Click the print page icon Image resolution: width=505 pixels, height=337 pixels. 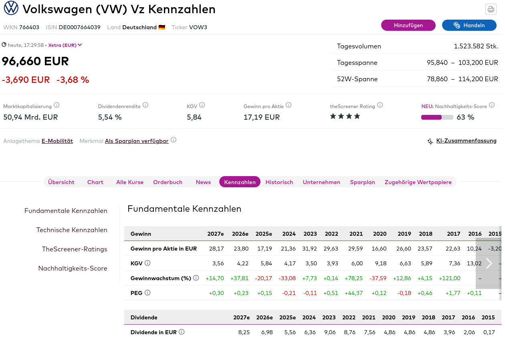(491, 9)
